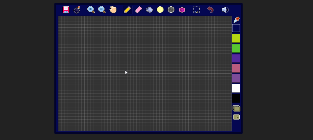Click the magenta cube icon

[182, 10]
